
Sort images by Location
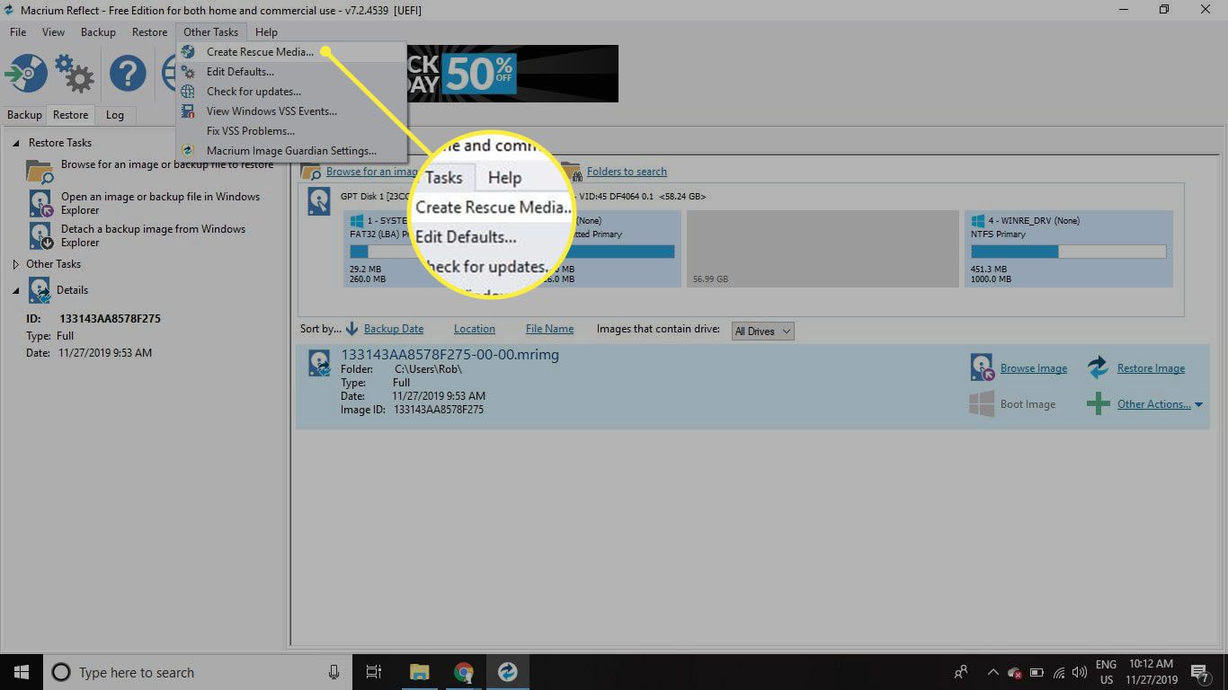[x=475, y=329]
